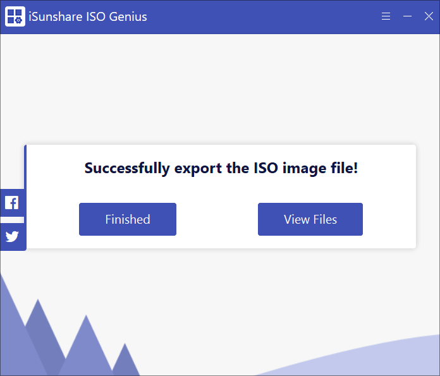Close the ISO Genius window

[429, 16]
